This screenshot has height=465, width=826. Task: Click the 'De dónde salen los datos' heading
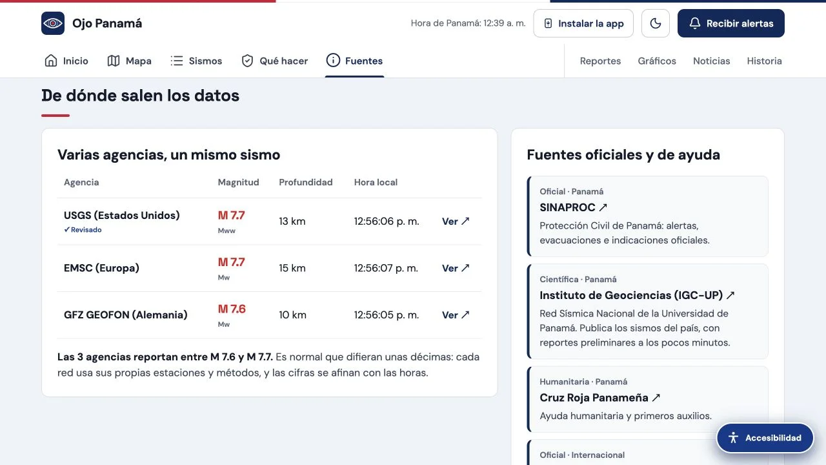141,96
